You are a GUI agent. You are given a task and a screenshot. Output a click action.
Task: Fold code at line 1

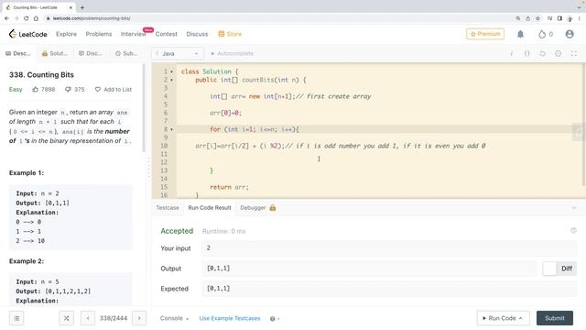coord(171,71)
